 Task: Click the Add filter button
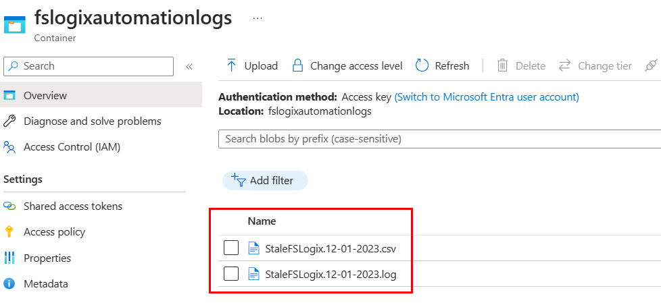(265, 180)
